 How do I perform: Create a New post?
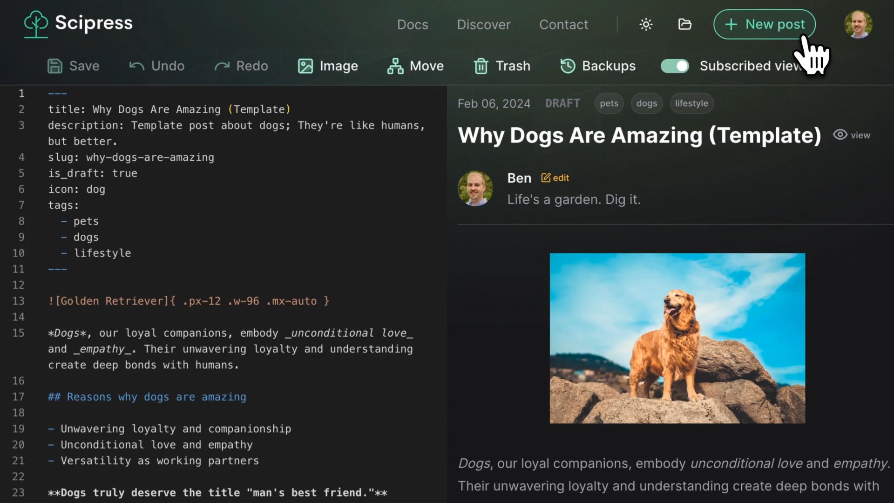click(764, 24)
